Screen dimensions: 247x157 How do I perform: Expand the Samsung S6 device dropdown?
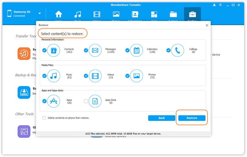click(40, 14)
